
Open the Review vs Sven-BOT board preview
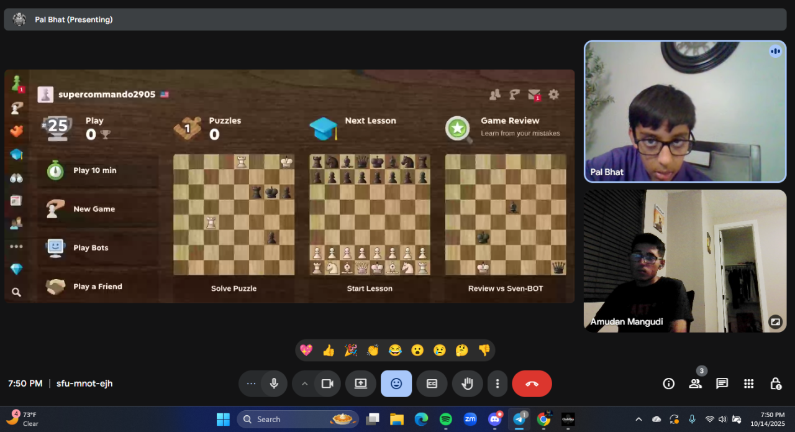point(506,214)
